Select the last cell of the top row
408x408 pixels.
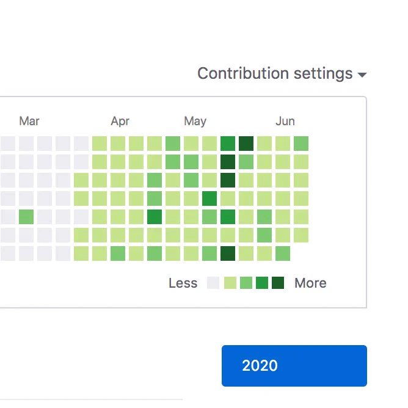301,144
